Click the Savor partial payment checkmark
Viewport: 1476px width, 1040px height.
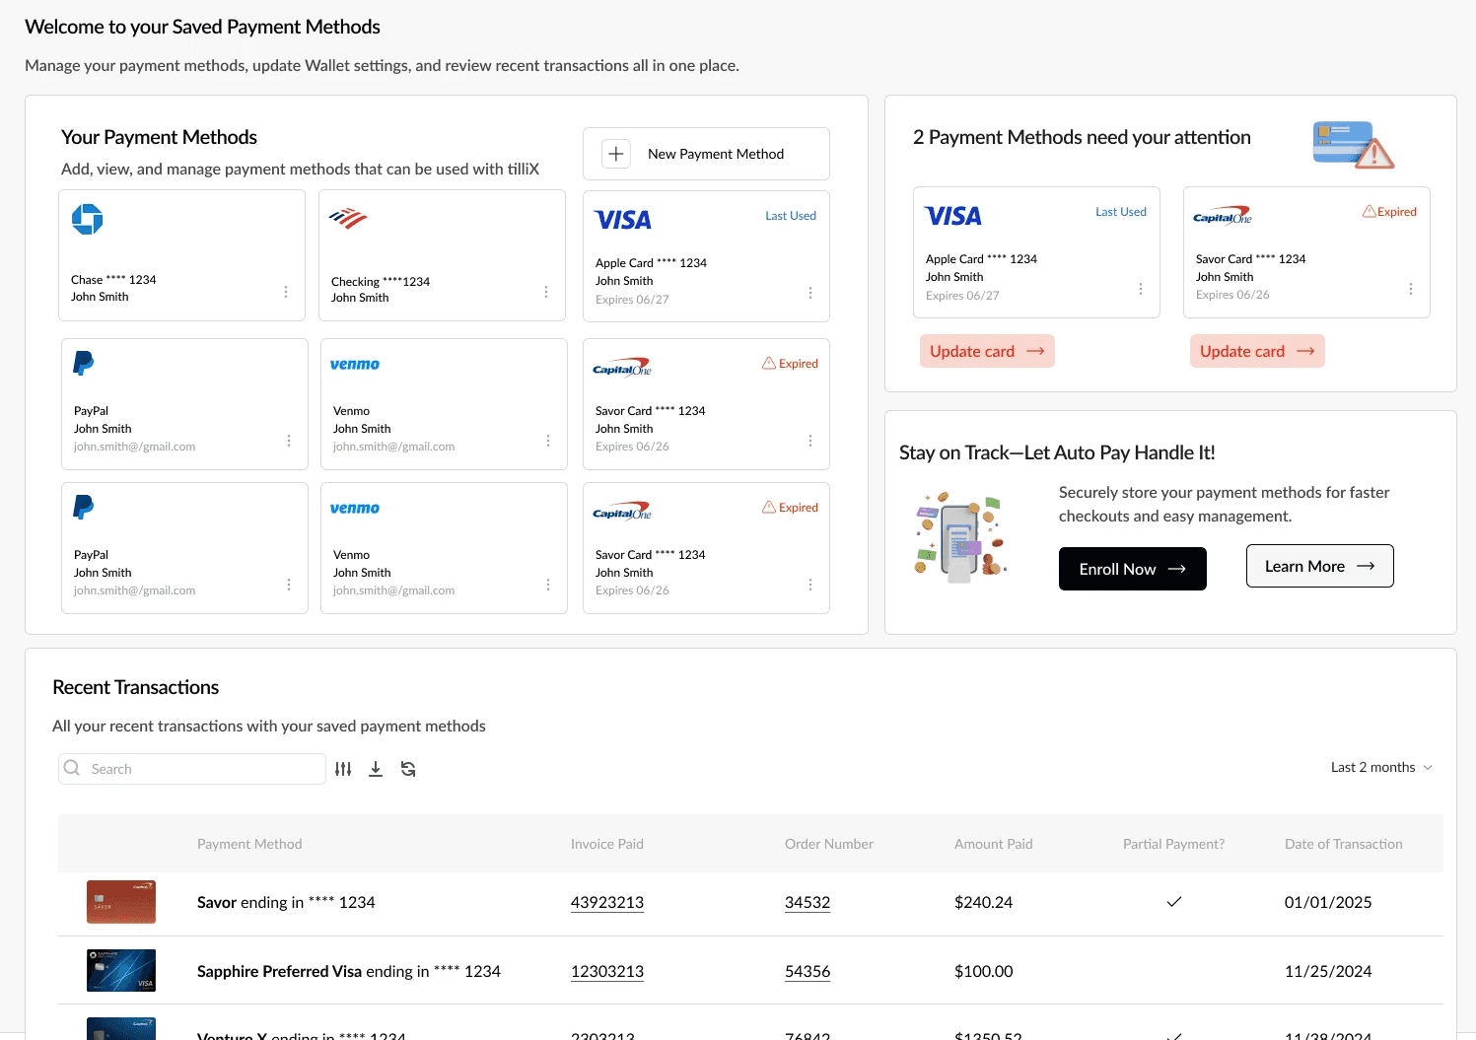(x=1174, y=901)
